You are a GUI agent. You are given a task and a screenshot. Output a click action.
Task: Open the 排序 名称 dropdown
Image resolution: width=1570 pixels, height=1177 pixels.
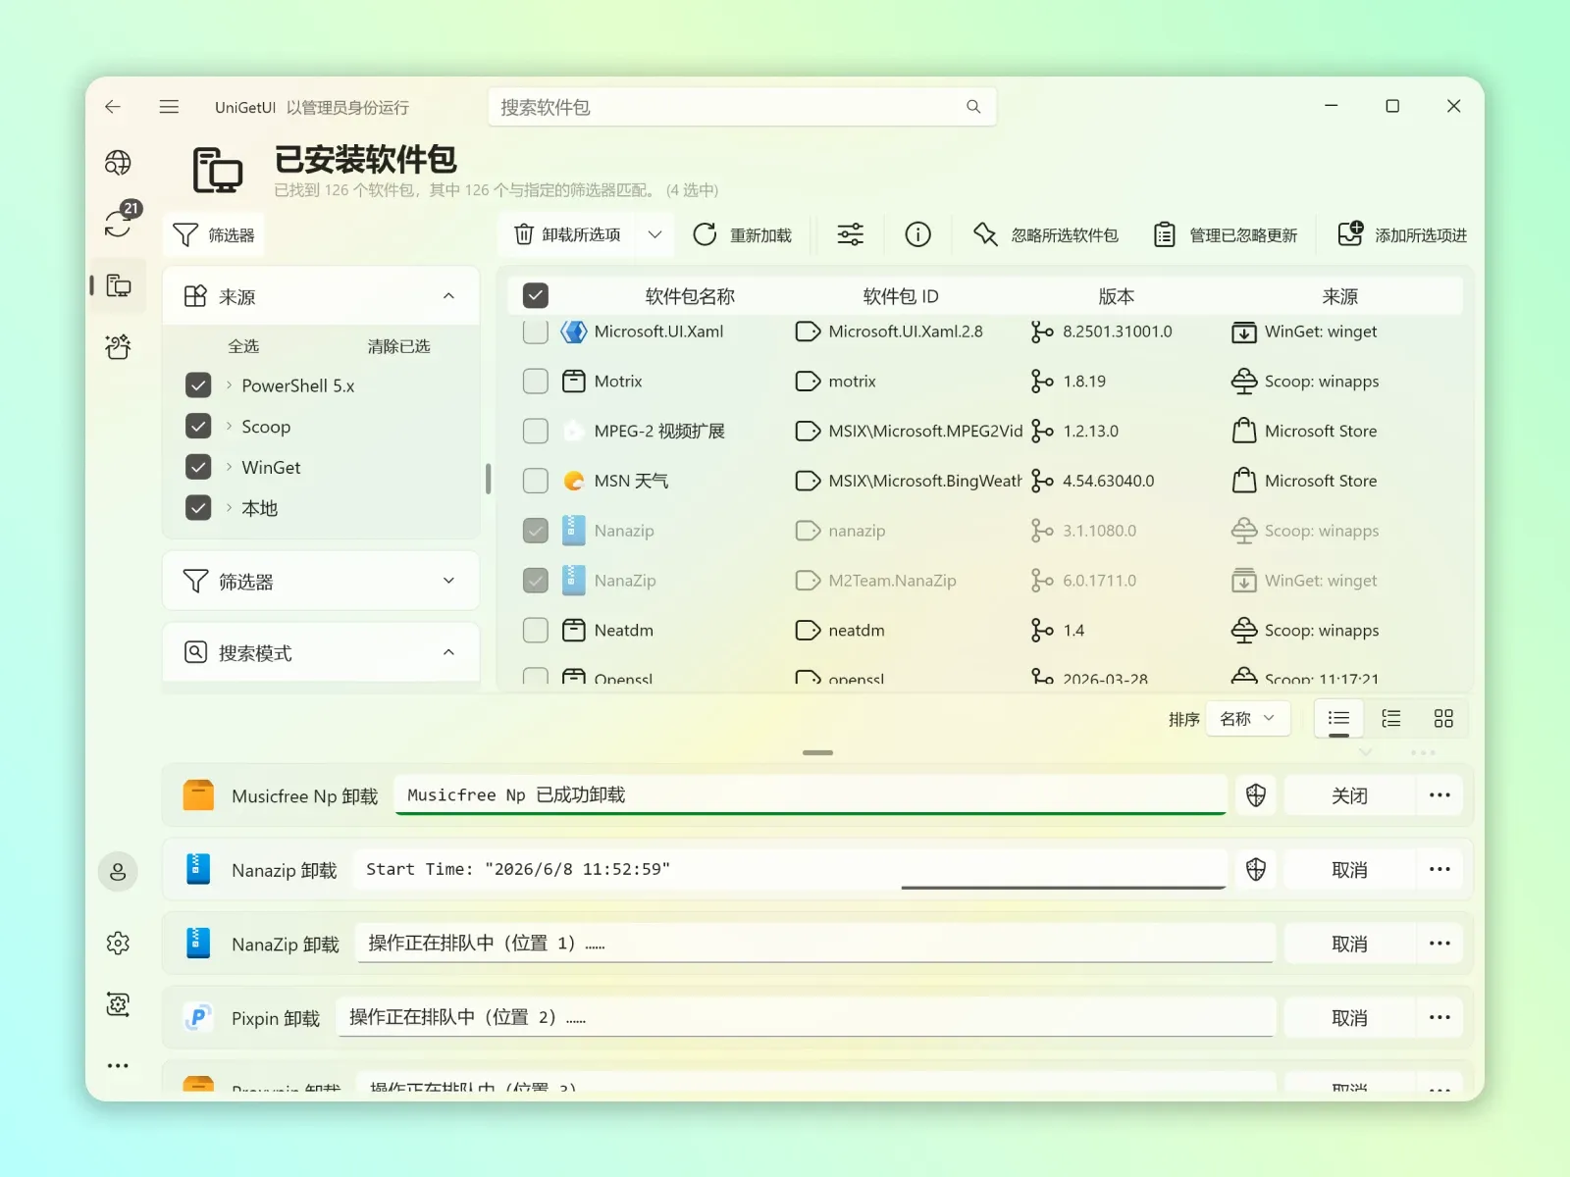[x=1247, y=719]
